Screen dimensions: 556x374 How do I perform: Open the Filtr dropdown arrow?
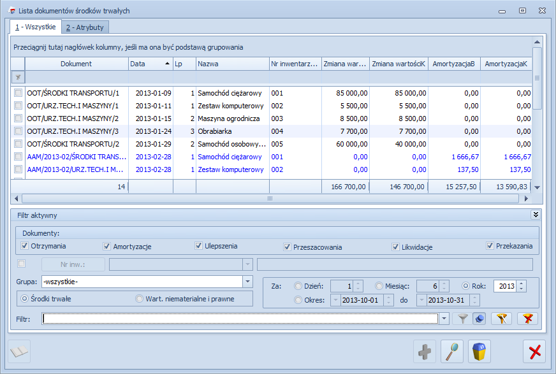click(444, 319)
